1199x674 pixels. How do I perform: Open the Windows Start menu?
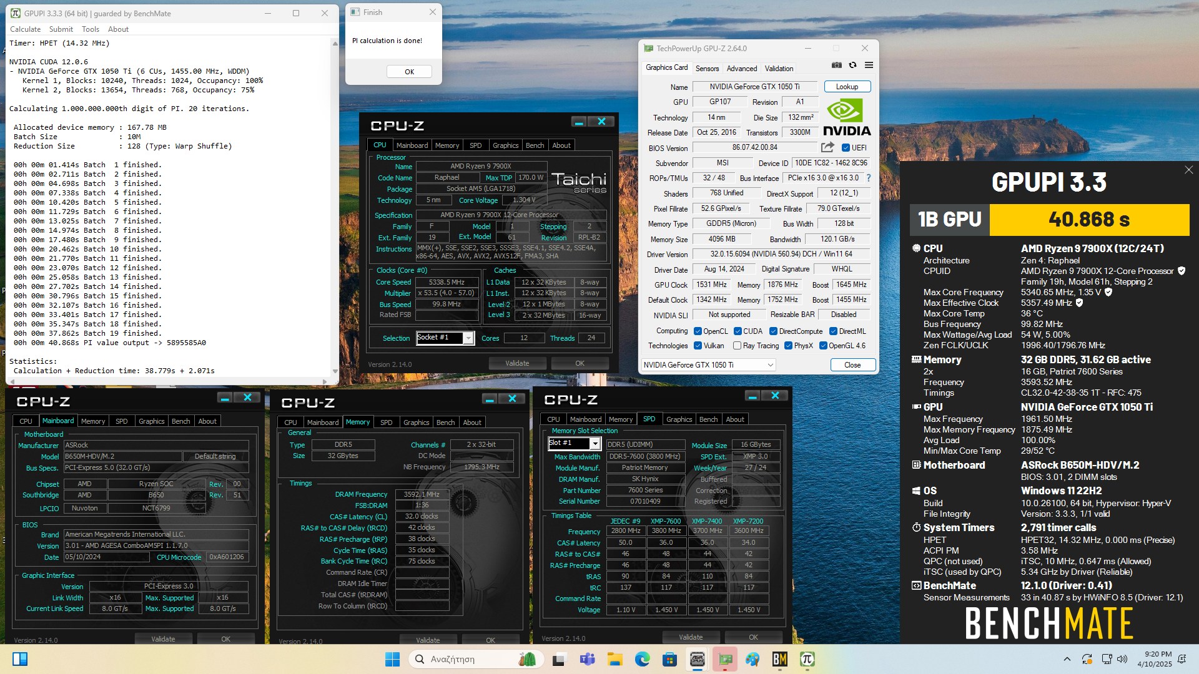pyautogui.click(x=392, y=659)
